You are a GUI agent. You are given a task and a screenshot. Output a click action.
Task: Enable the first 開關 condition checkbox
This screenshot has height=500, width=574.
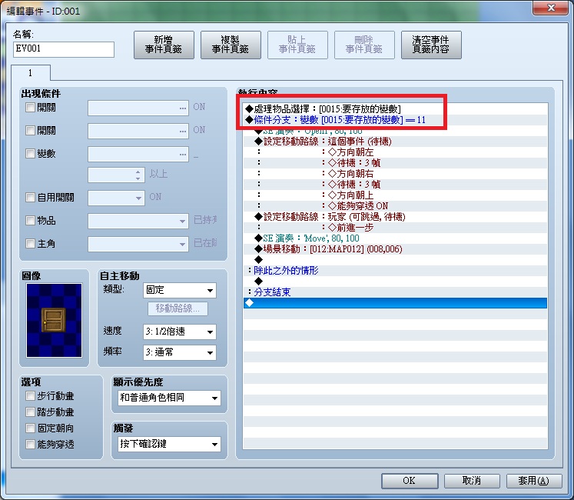click(x=30, y=108)
